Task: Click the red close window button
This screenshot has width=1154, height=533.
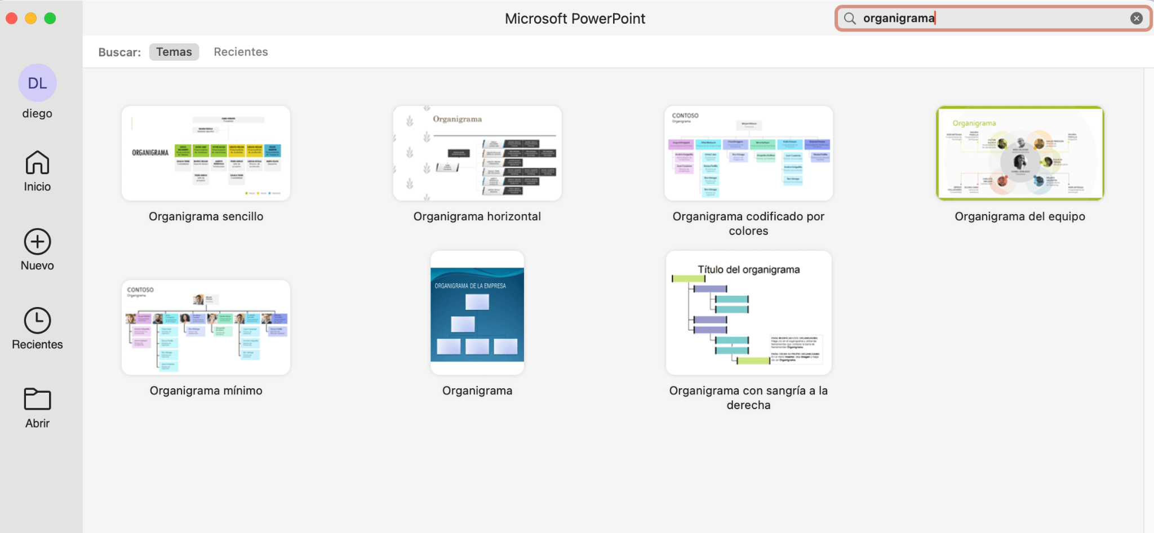Action: (12, 18)
